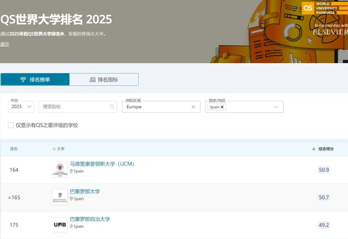Open 巴塞罗那大学 link
This screenshot has width=348, height=239.
85,191
